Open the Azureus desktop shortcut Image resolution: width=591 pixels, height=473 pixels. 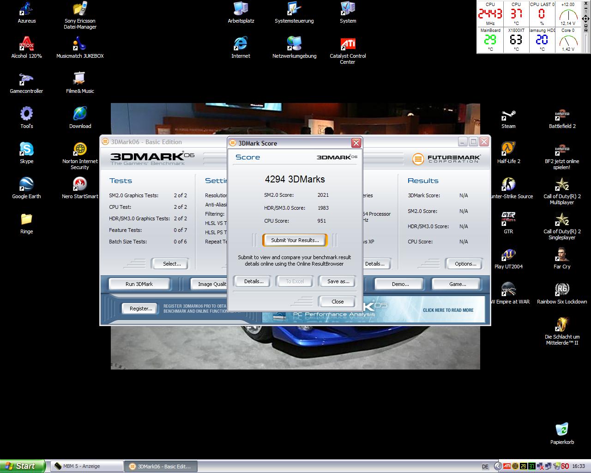pos(26,12)
